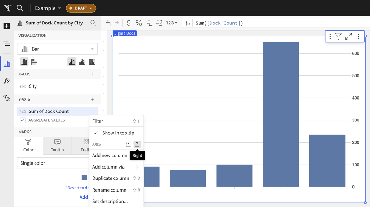Set axis to Right side
Viewport: 370px width, 207px height.
point(137,144)
